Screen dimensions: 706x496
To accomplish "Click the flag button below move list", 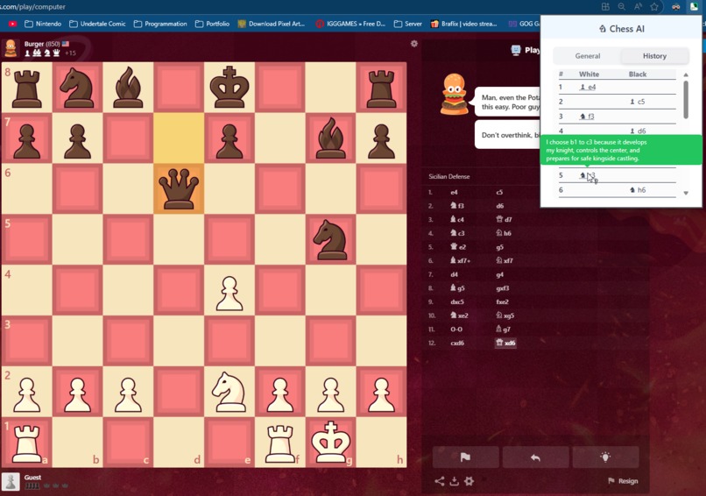I will pyautogui.click(x=465, y=457).
